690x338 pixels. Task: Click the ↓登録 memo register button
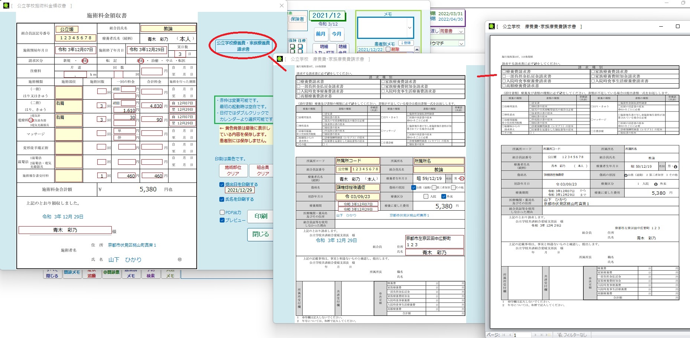(406, 43)
